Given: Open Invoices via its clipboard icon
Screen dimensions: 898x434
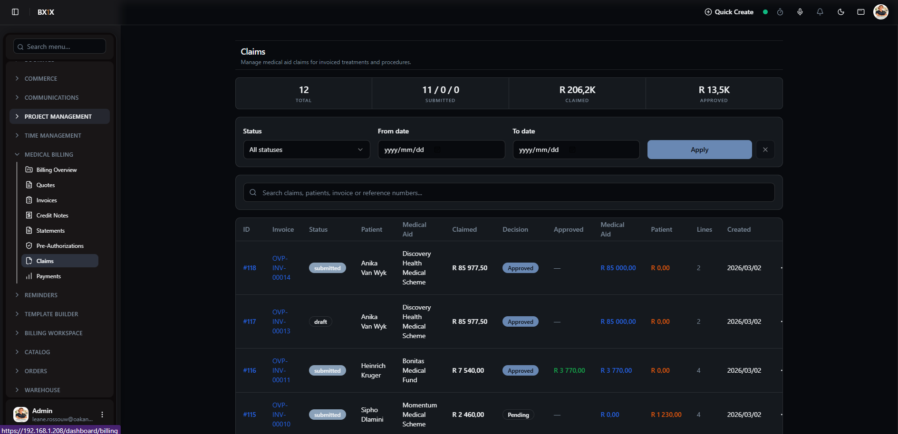Looking at the screenshot, I should (29, 200).
